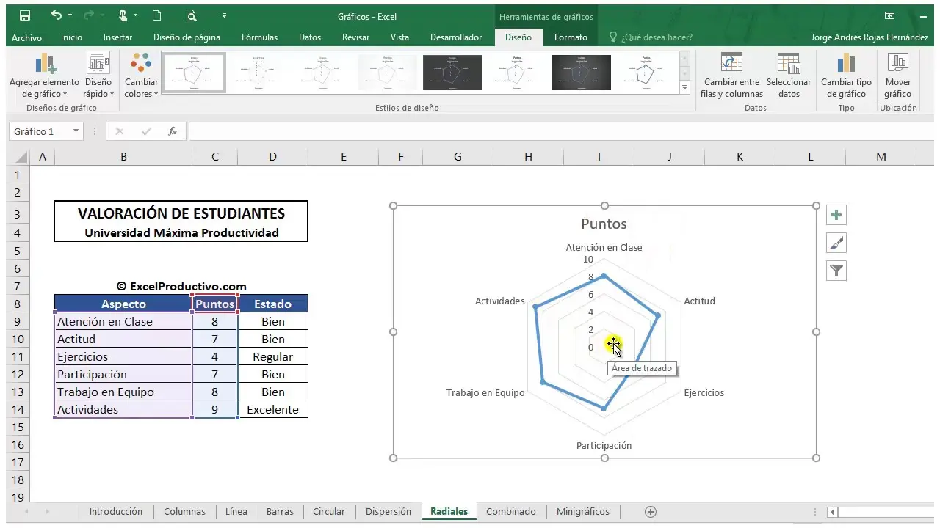Image resolution: width=940 pixels, height=528 pixels.
Task: Open the chart filters funnel button
Action: pos(836,271)
